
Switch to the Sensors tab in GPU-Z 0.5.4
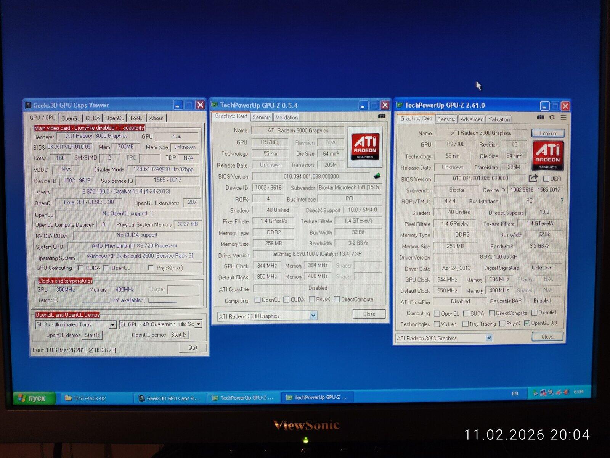click(x=262, y=118)
